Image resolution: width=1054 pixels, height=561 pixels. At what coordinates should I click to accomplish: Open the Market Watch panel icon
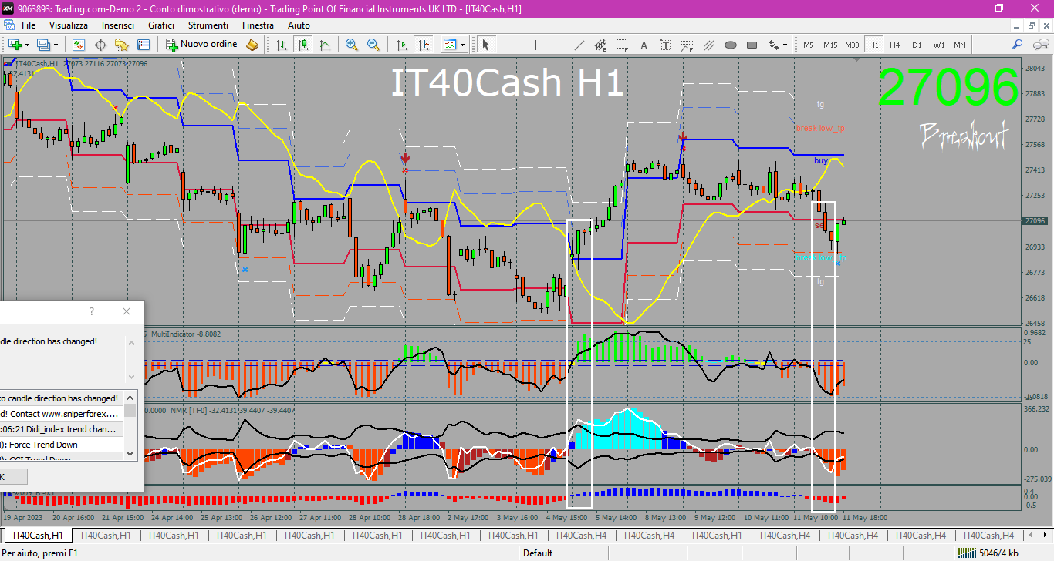(x=79, y=45)
